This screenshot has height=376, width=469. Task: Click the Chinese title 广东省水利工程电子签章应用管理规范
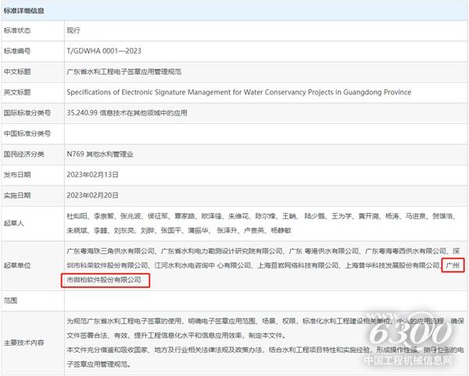point(124,72)
